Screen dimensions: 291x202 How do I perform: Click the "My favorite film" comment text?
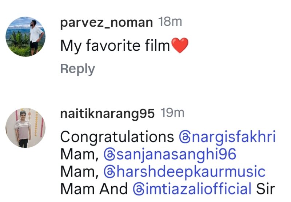click(x=115, y=46)
